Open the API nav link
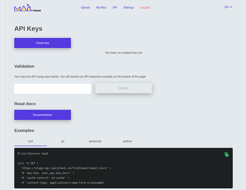The width and height of the screenshot is (246, 190). (115, 7)
